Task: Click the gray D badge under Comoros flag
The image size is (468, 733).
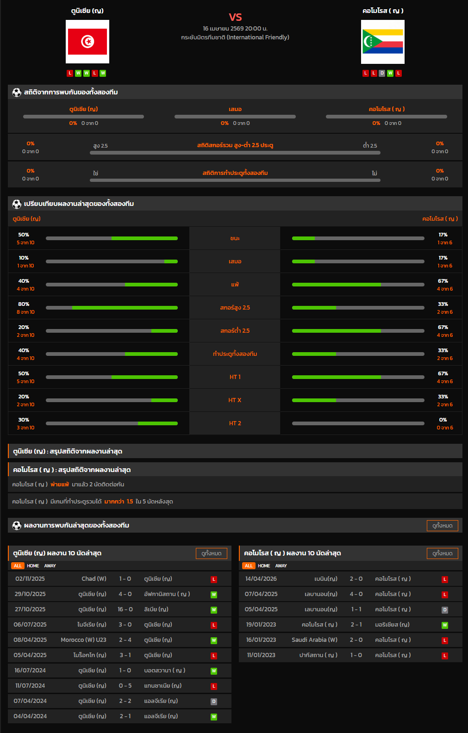Action: 382,73
